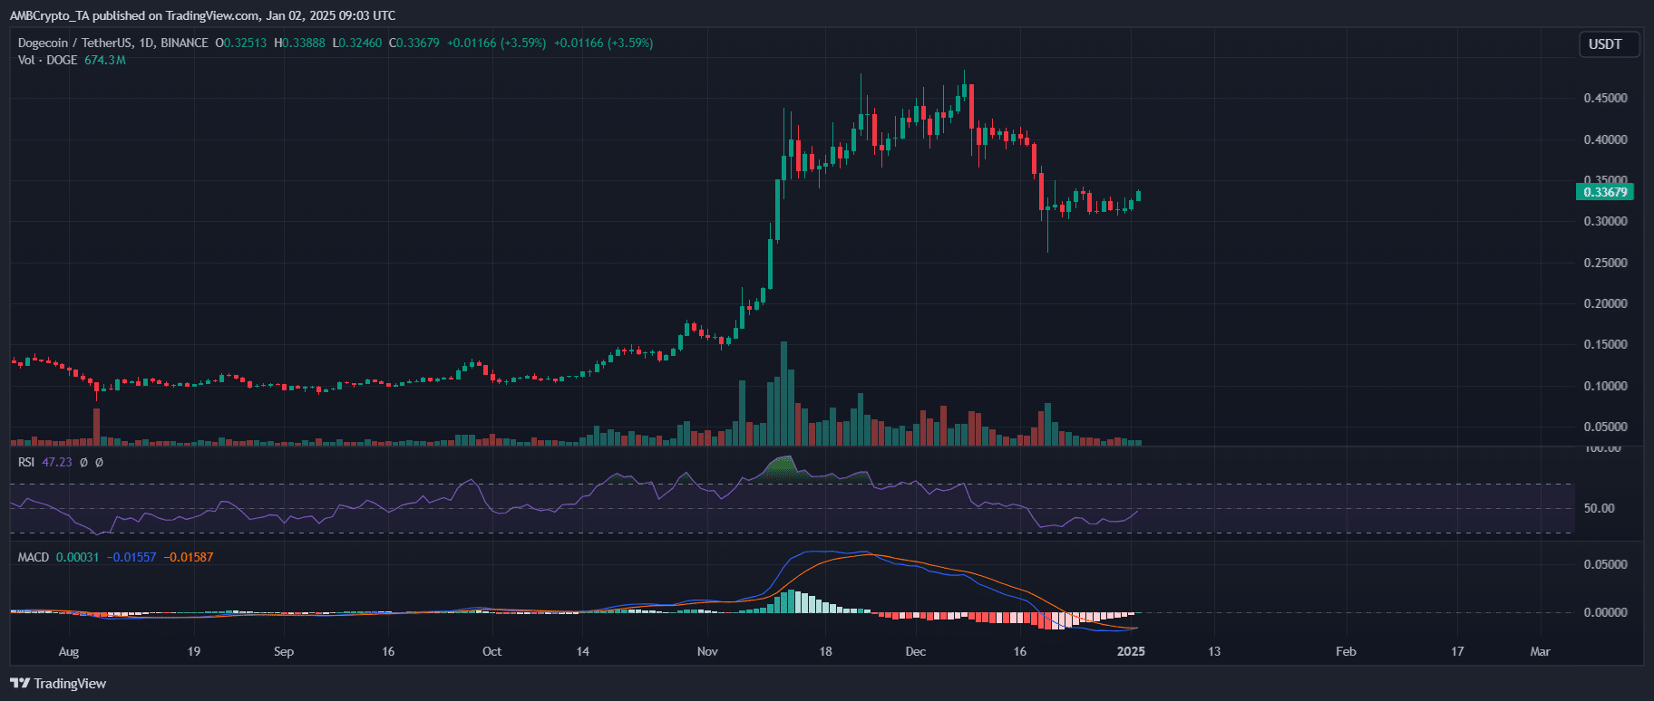Select the MACD indicator label
The image size is (1654, 701).
[34, 557]
